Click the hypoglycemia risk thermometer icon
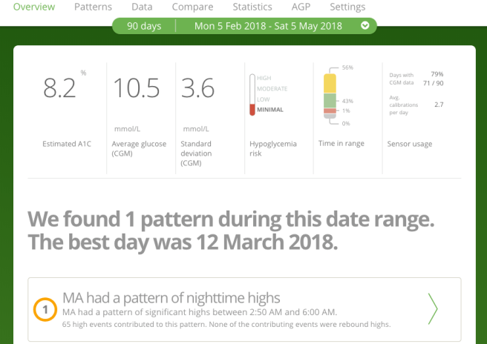Image resolution: width=487 pixels, height=344 pixels. 252,95
